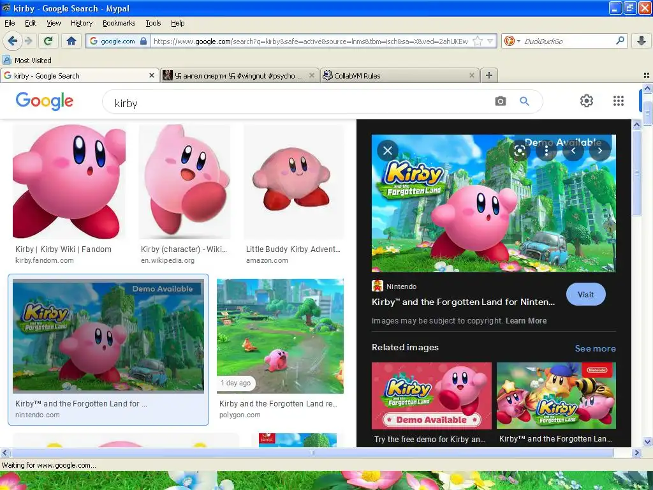Open the Kirby (character) Wikipedia image result
The image size is (653, 490).
(184, 182)
